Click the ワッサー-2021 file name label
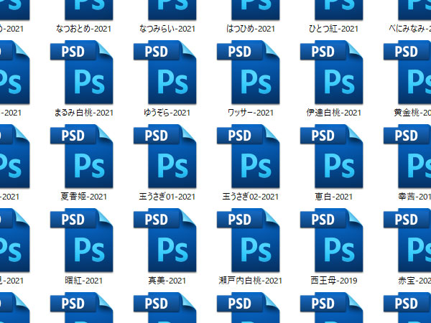The height and width of the screenshot is (323, 431). (251, 113)
